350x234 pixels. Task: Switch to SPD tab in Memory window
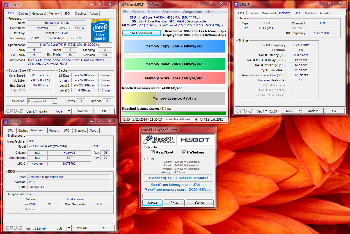click(x=297, y=13)
